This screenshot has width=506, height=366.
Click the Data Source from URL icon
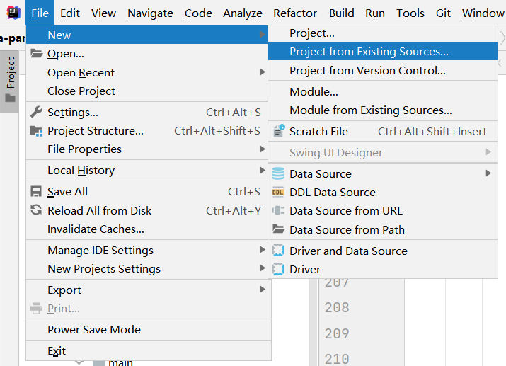(x=278, y=210)
